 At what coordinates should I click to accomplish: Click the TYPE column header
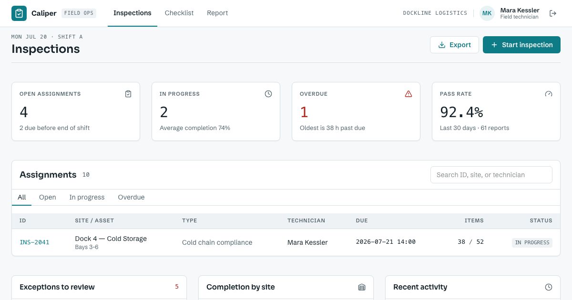click(189, 220)
